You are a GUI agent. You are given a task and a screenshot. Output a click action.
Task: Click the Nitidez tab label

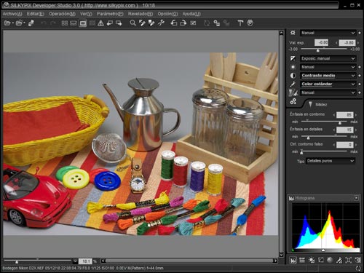coord(321,105)
